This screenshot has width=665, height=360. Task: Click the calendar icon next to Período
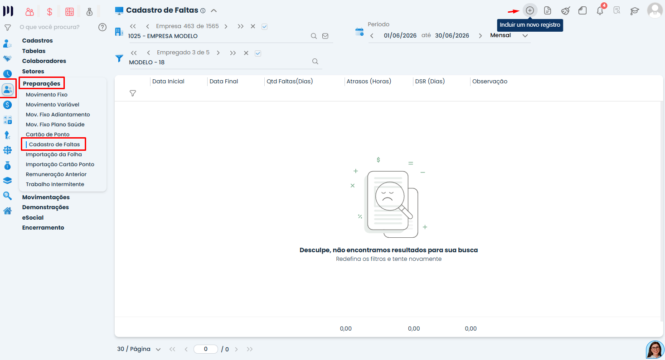[359, 32]
